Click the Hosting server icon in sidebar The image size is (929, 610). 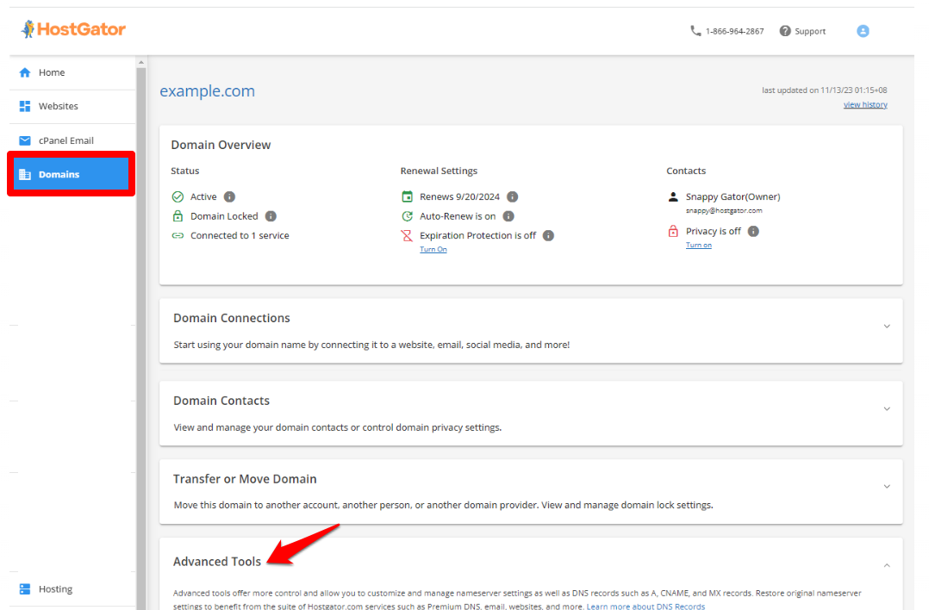25,588
